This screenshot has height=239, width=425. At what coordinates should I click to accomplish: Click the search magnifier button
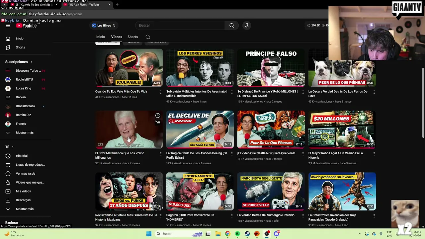232,26
